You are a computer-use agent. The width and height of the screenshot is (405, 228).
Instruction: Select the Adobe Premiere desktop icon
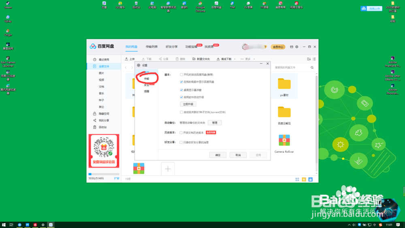392,62
